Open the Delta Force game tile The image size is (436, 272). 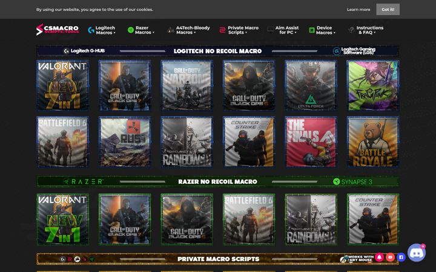click(x=311, y=85)
